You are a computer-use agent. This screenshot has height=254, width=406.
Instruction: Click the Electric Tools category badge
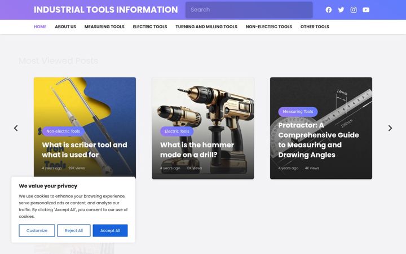(177, 132)
